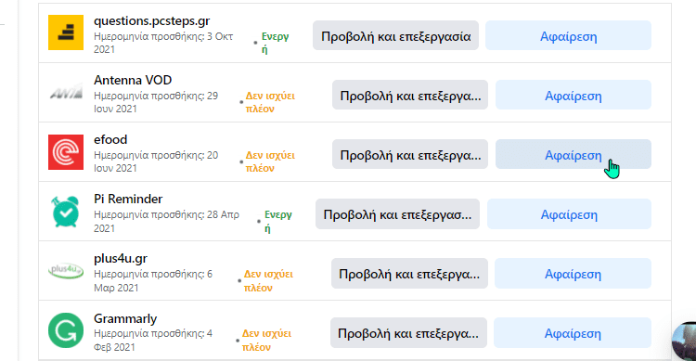
Task: Remove Grammarly with the Αφαίρεση button
Action: coord(573,333)
